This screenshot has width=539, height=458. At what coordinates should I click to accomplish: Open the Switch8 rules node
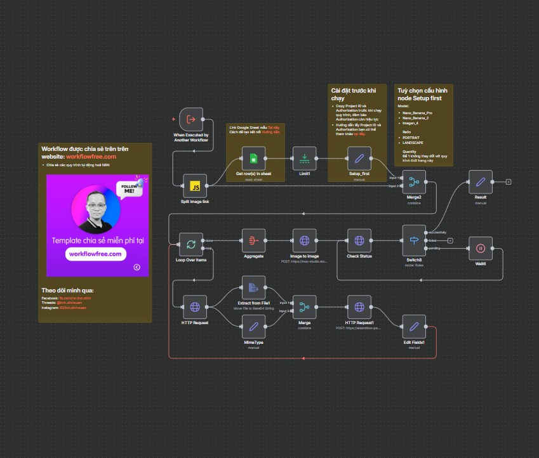click(x=414, y=240)
